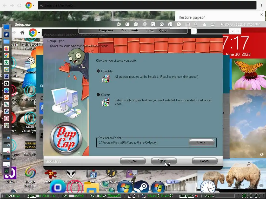266x199 pixels.
Task: Click the magnifier icon above bears photo
Action: coord(249,164)
